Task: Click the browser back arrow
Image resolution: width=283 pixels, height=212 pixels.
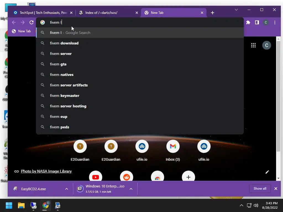Action: (x=14, y=22)
